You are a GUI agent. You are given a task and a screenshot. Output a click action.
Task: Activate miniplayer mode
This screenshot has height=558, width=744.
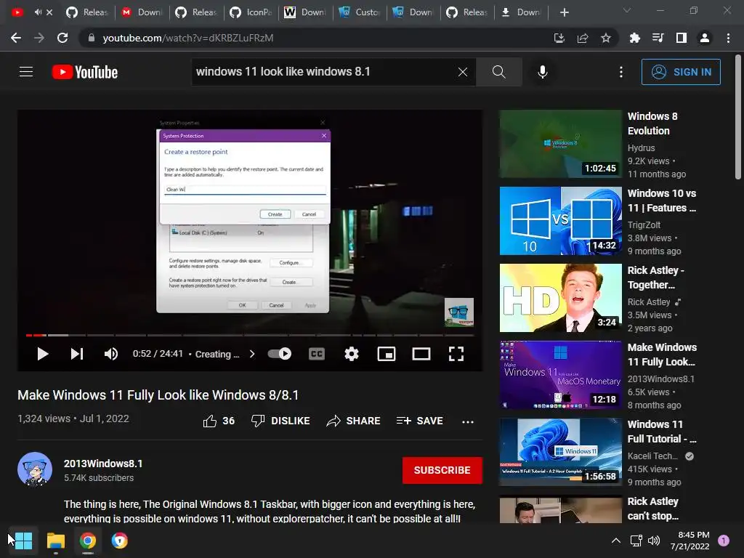point(387,354)
